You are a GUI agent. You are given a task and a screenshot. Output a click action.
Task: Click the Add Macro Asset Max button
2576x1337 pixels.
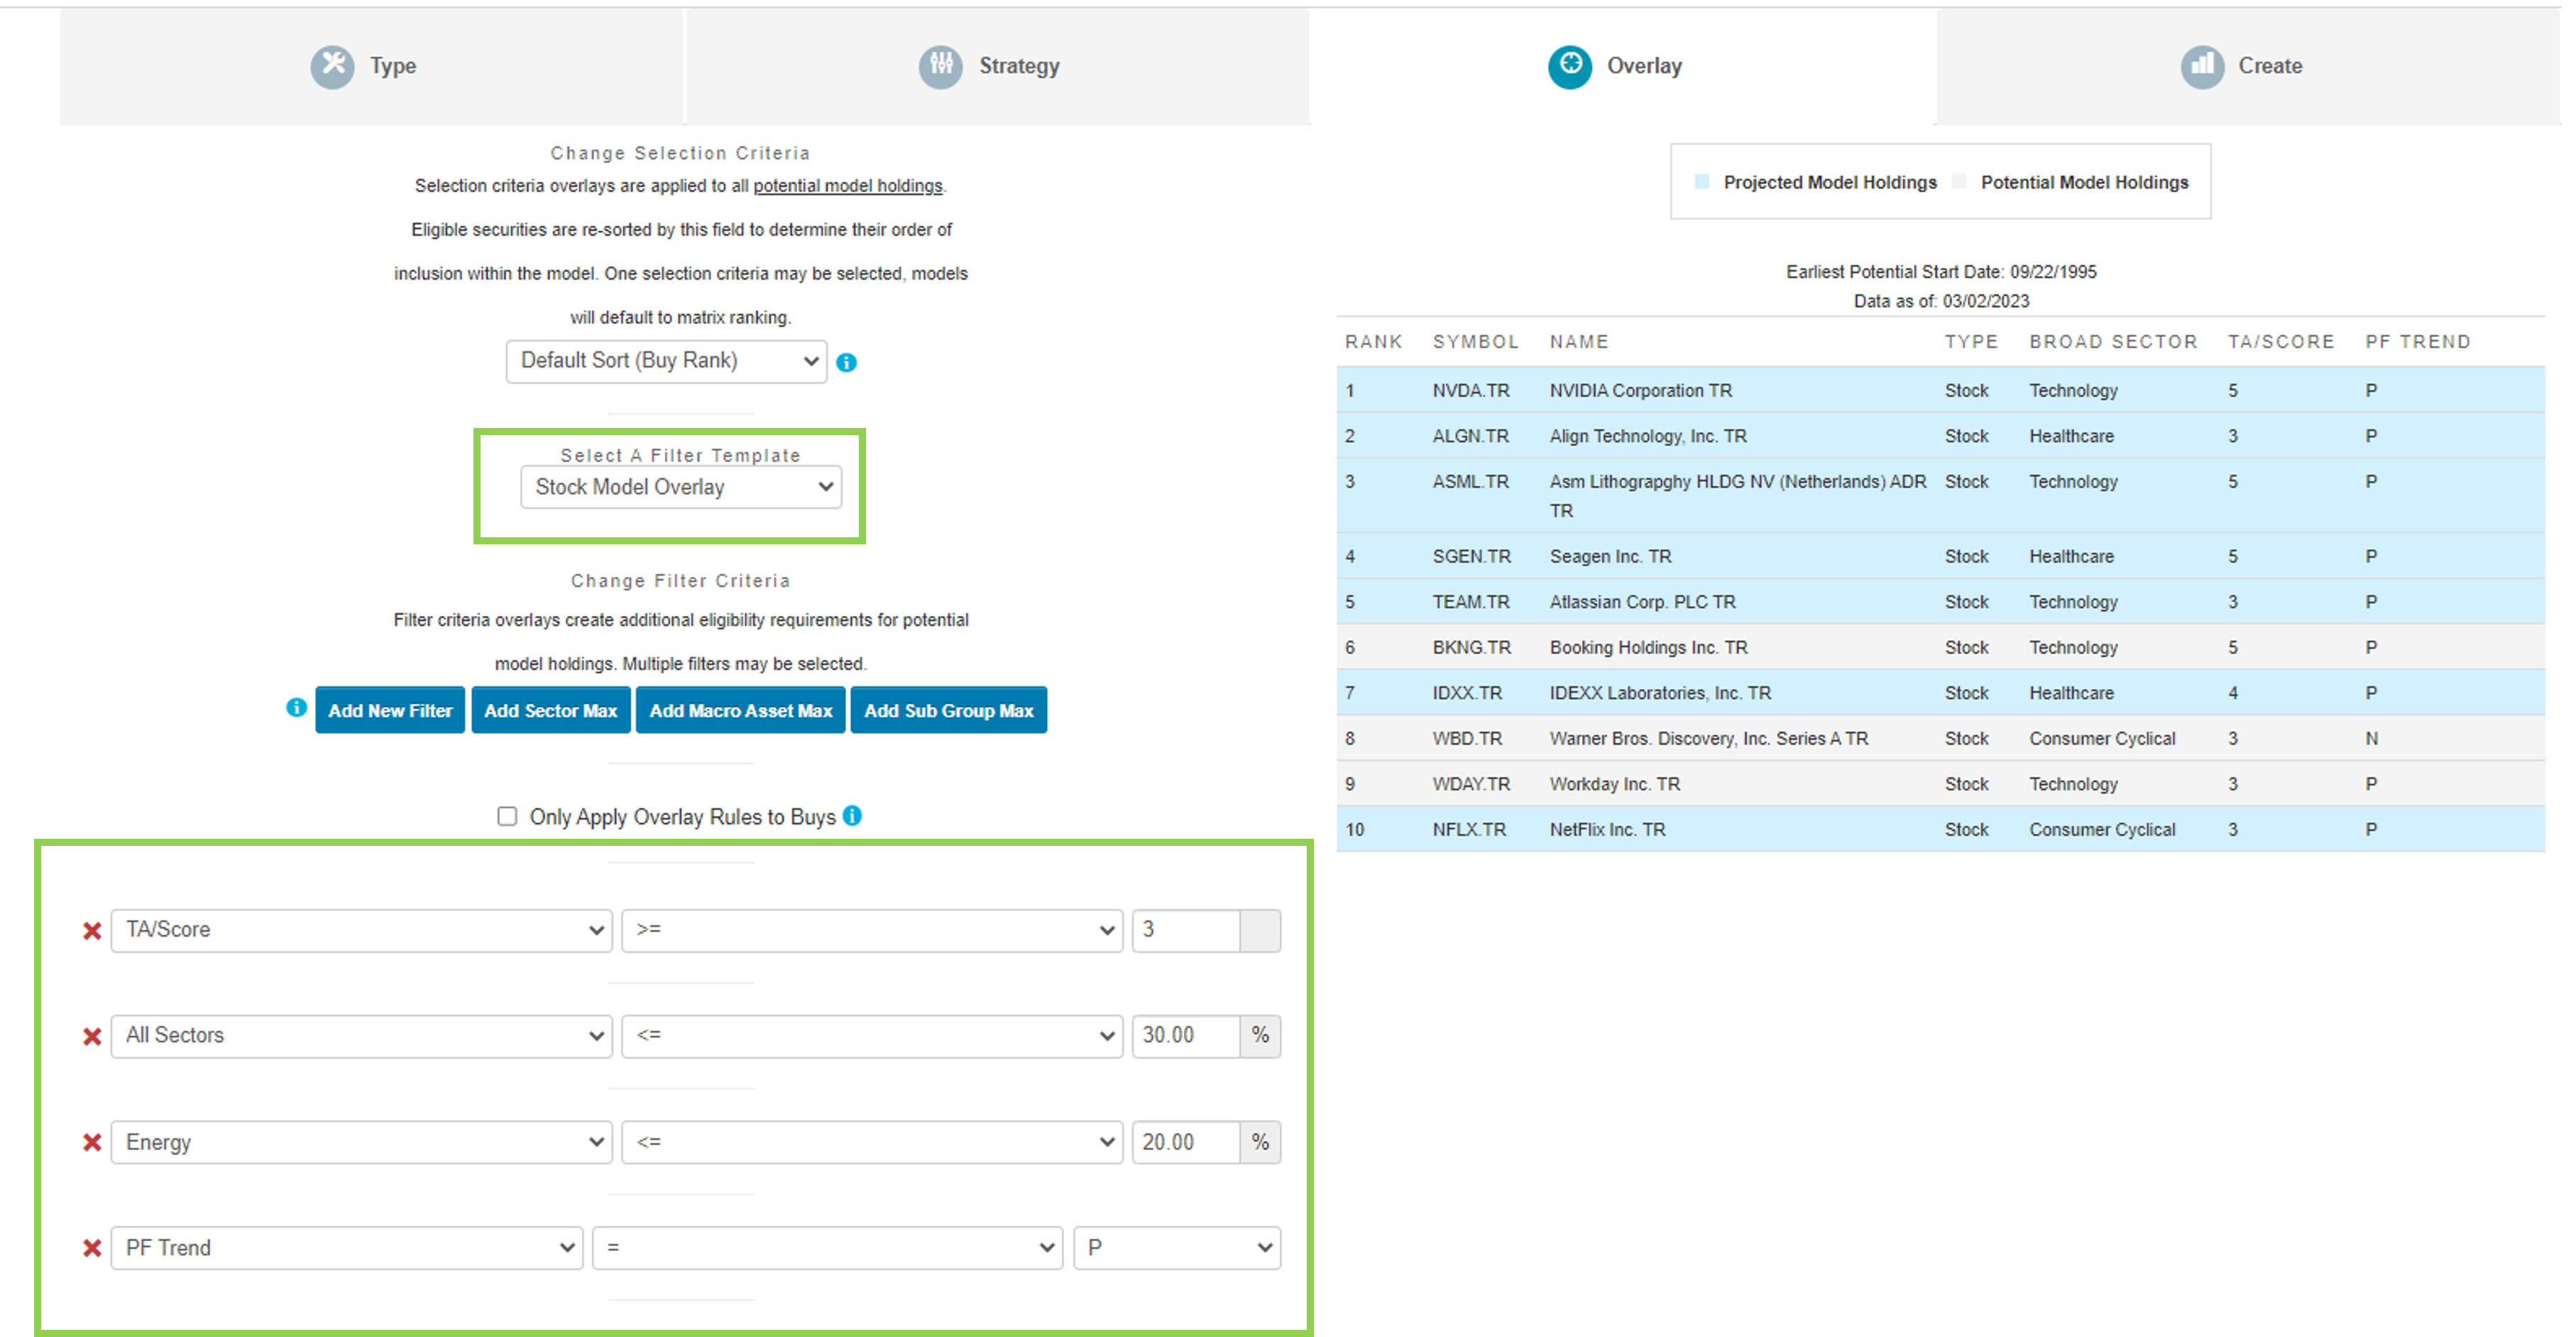point(741,710)
